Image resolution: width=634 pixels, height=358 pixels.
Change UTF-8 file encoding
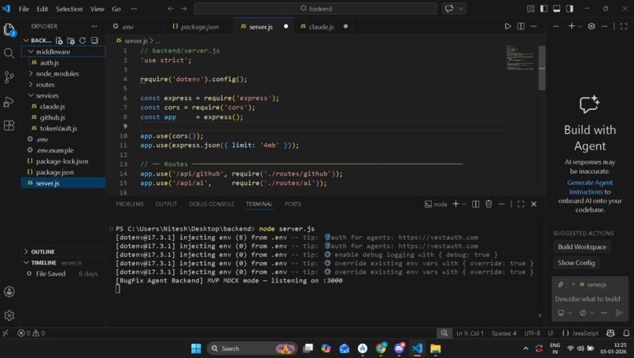point(532,333)
